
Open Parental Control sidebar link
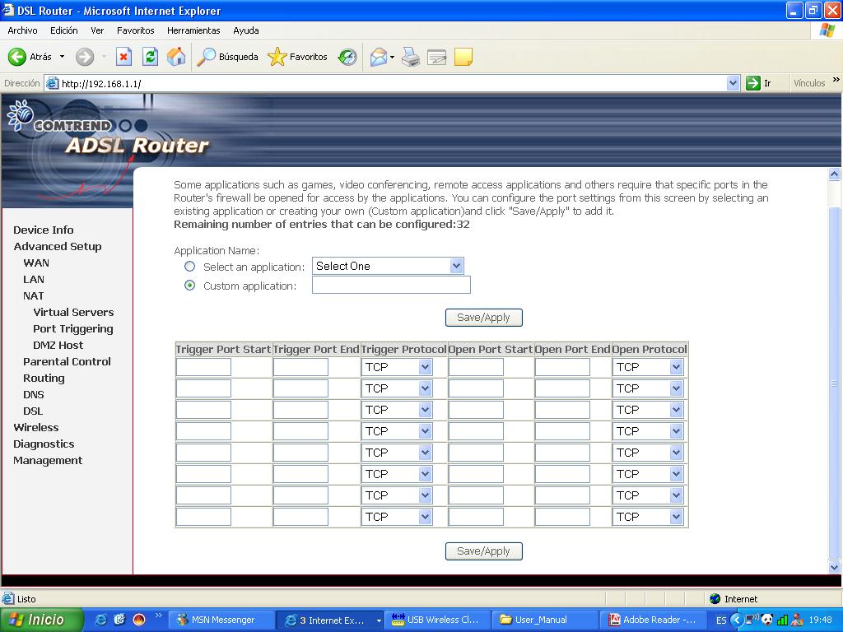click(67, 362)
